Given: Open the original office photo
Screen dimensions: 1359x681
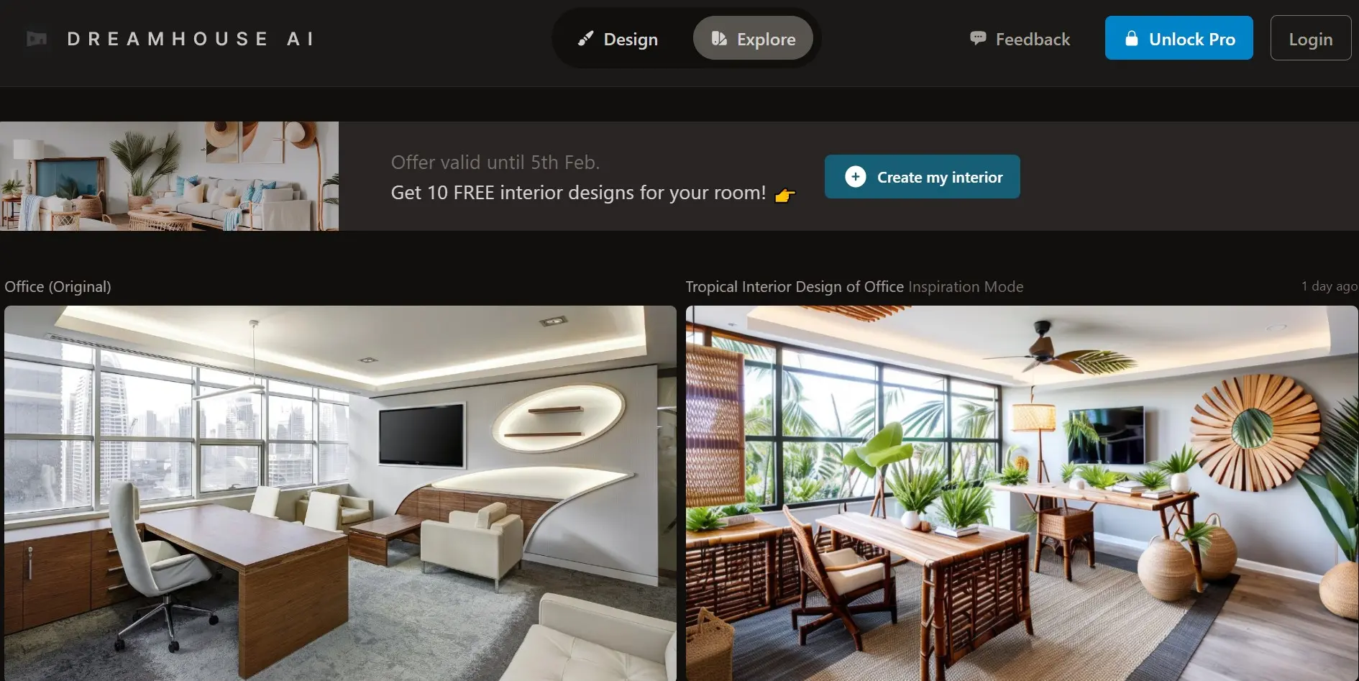Looking at the screenshot, I should pyautogui.click(x=340, y=493).
